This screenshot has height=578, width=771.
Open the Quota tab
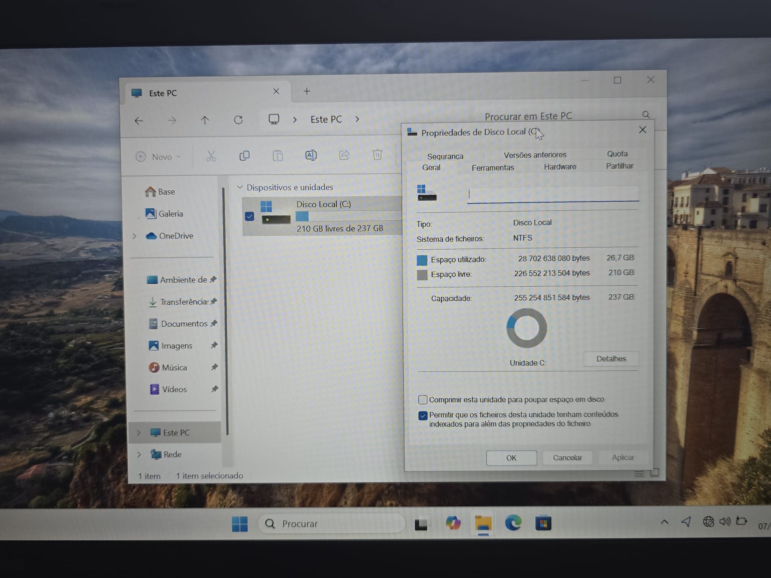point(617,154)
